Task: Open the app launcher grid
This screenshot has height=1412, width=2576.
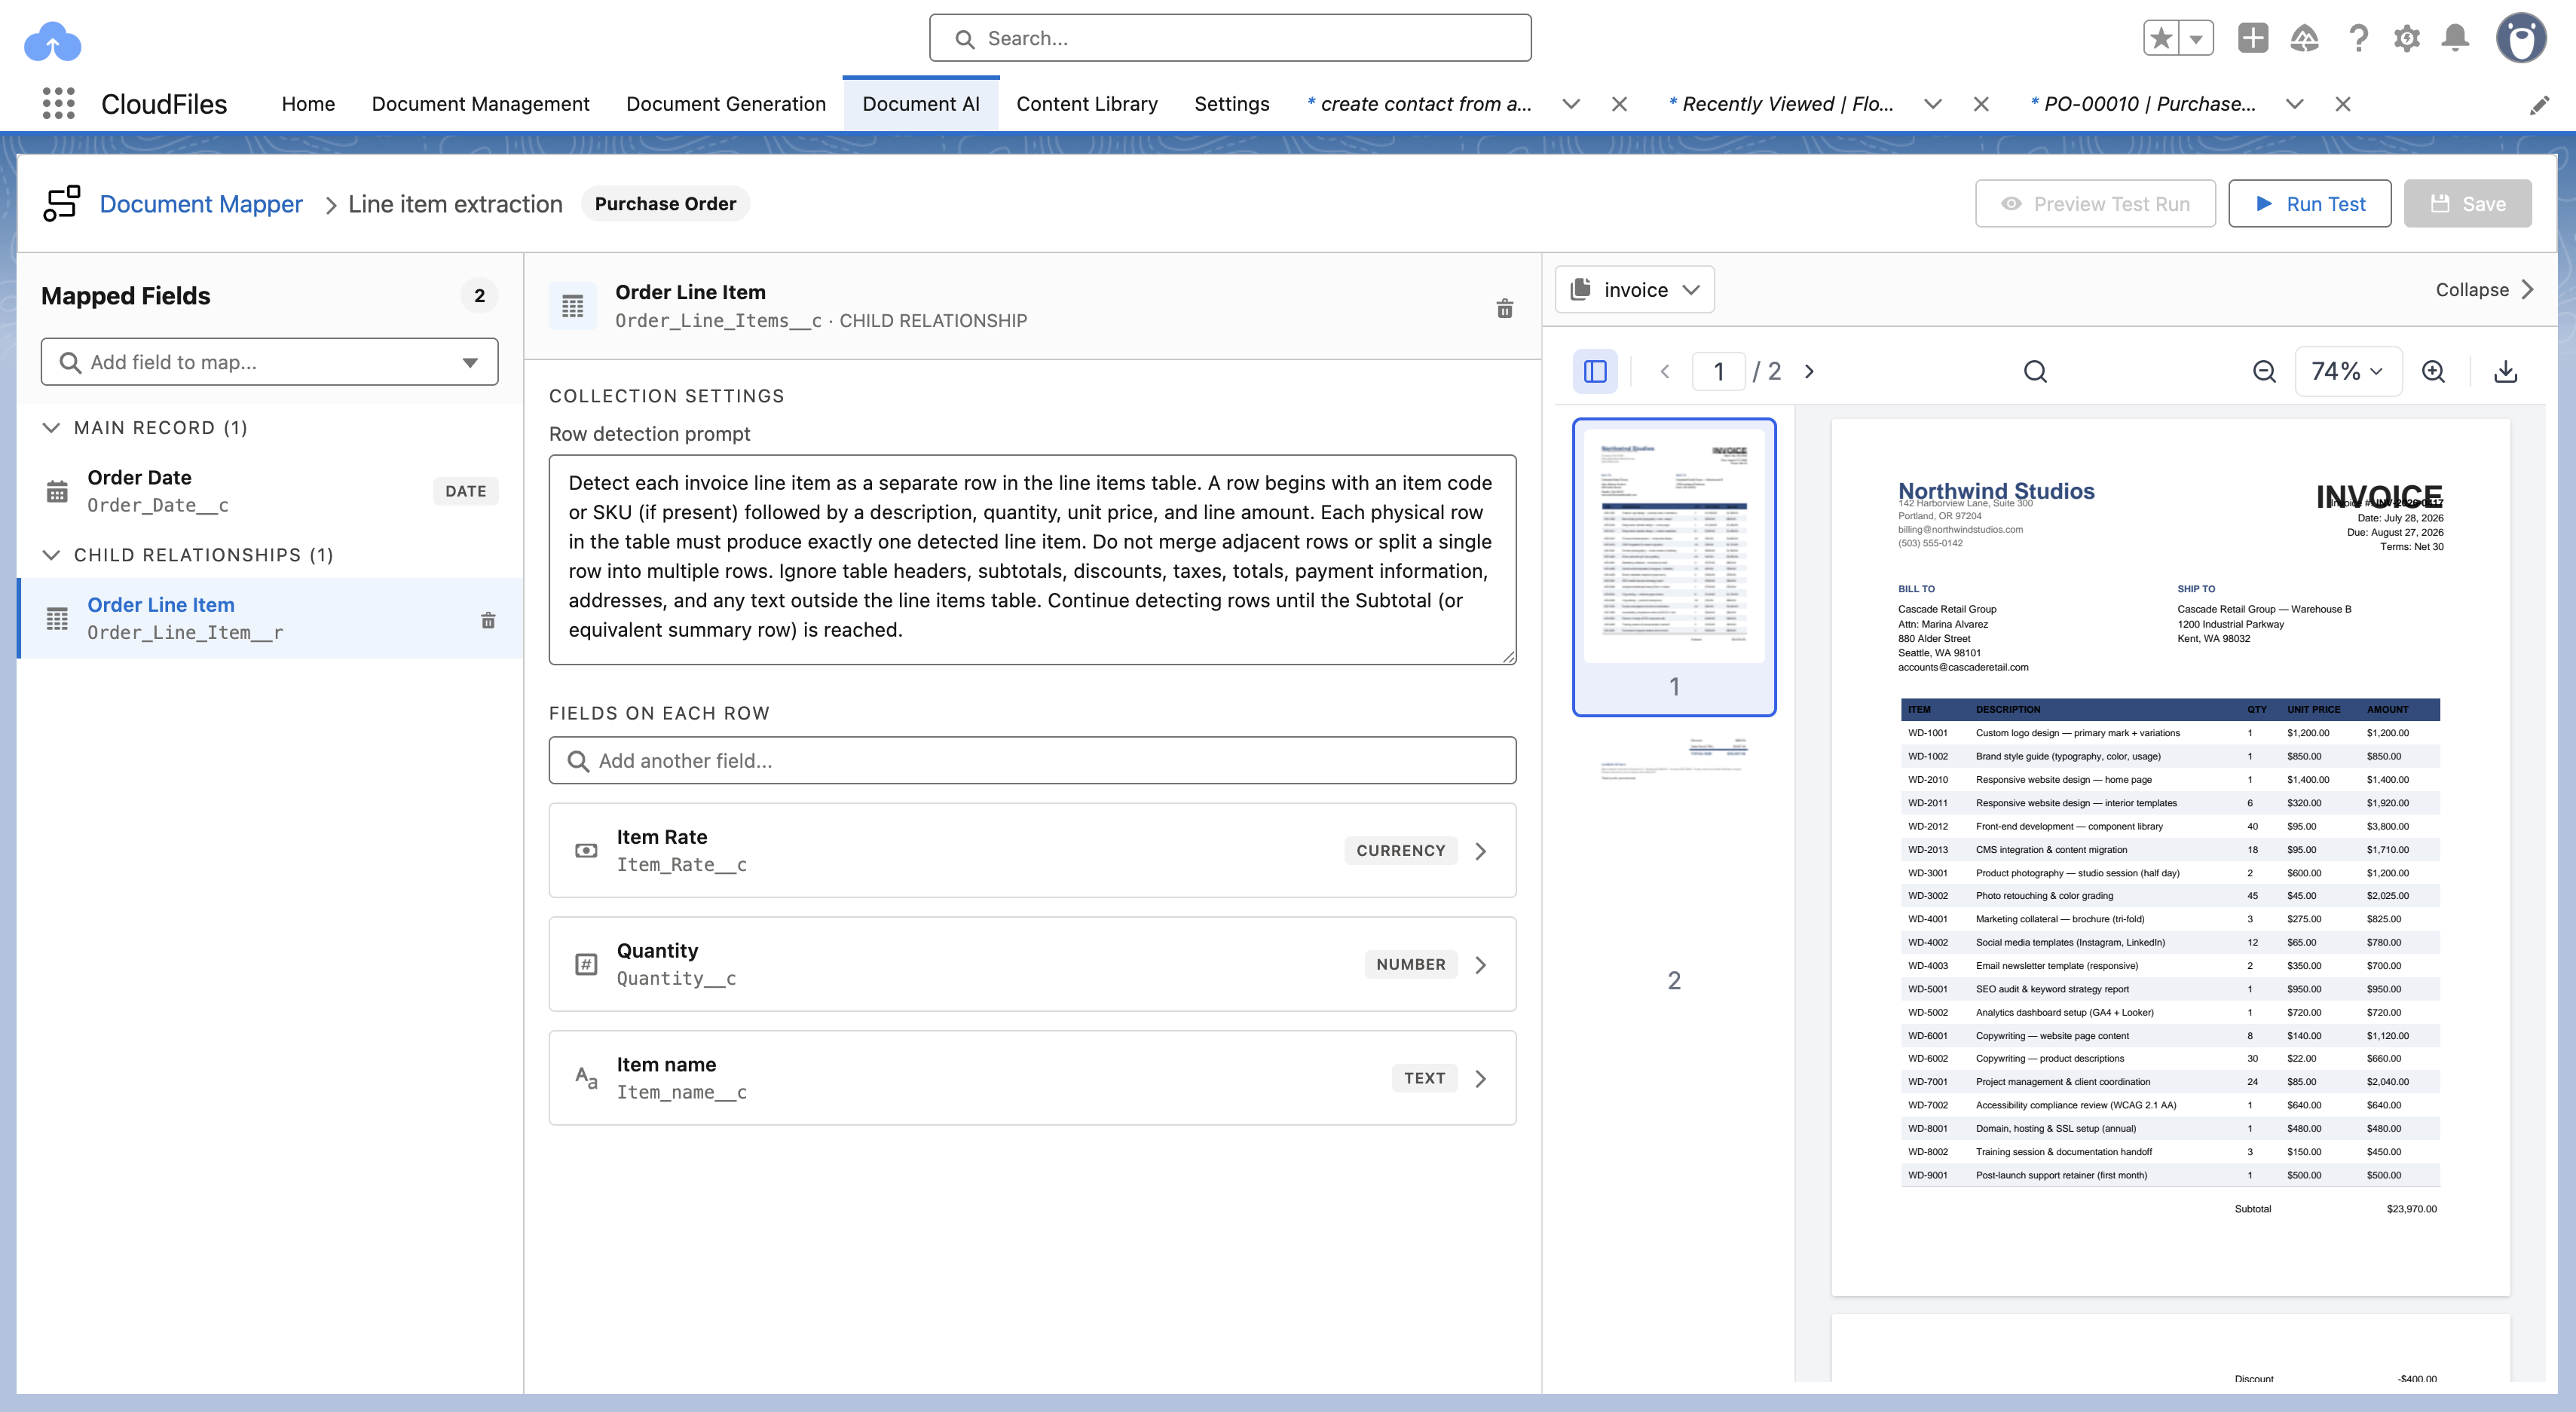Action: tap(59, 103)
